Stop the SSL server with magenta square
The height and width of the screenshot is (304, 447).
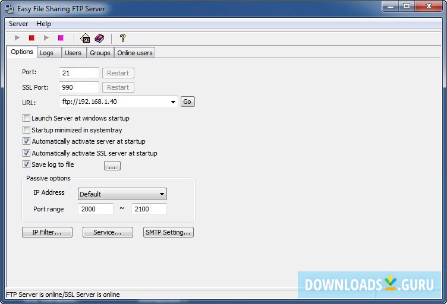(x=61, y=37)
